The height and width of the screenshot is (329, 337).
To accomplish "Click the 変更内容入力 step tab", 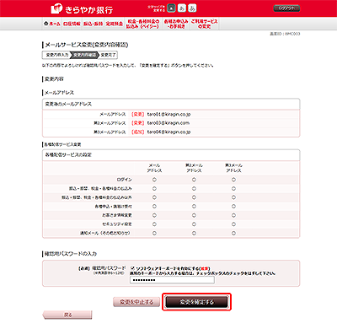I will click(x=57, y=55).
